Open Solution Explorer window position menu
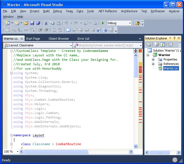184x164 pixels. pyautogui.click(x=170, y=38)
